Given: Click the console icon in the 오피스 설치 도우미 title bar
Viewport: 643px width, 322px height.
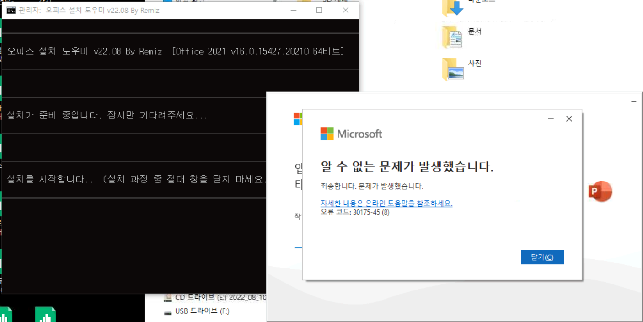Looking at the screenshot, I should click(x=11, y=11).
